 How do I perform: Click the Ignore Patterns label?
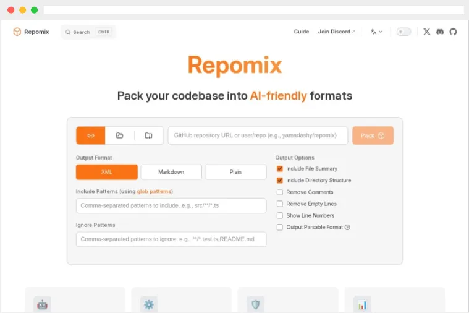95,225
